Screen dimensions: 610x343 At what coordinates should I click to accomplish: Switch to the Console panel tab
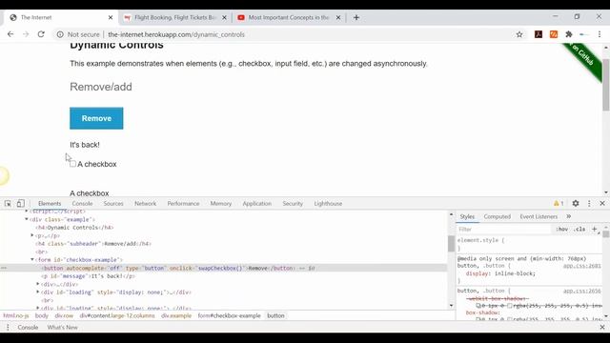click(x=82, y=203)
